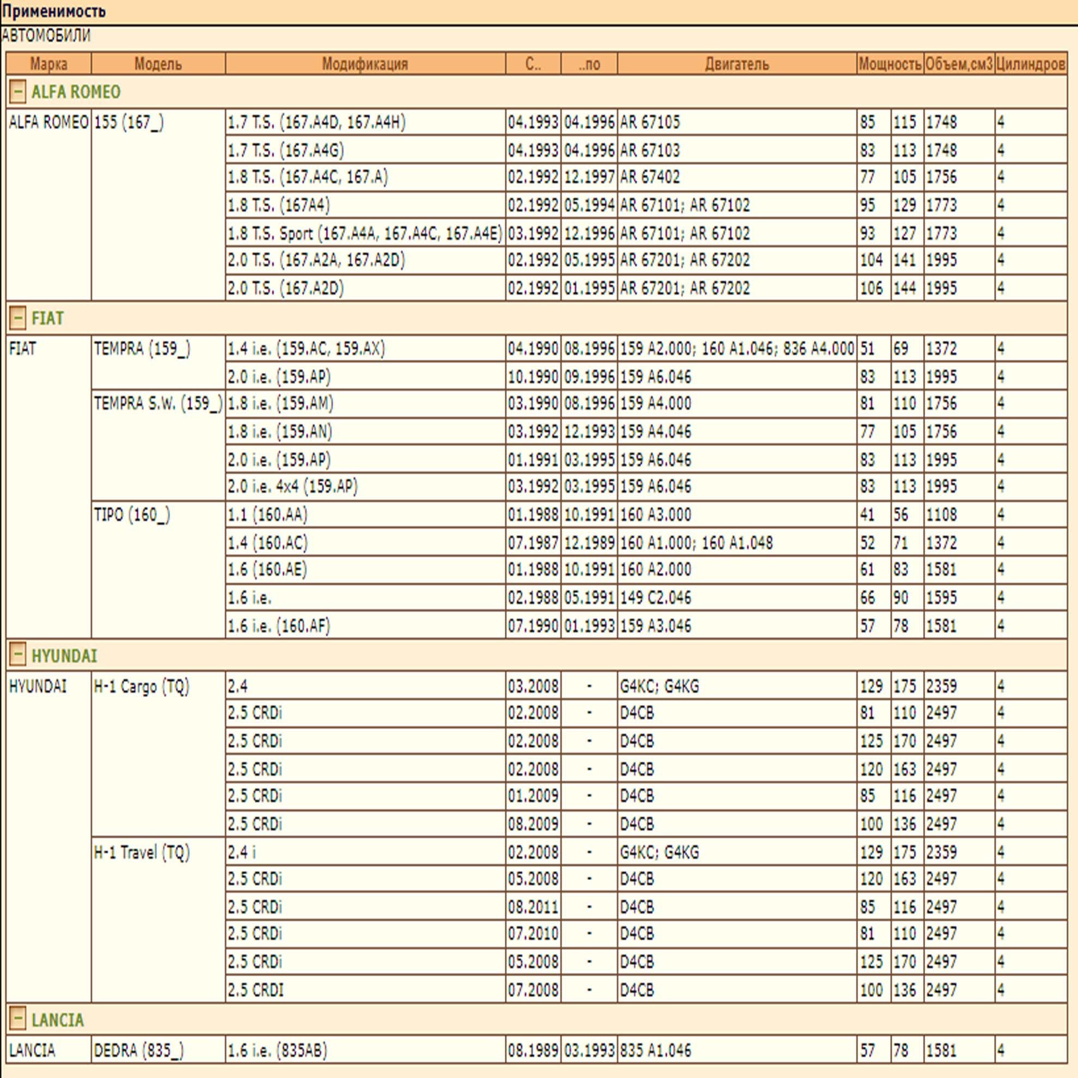Click engine code 149 C2.046
1078x1078 pixels.
coord(656,598)
